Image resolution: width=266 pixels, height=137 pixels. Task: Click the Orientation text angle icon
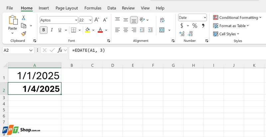pos(142,20)
